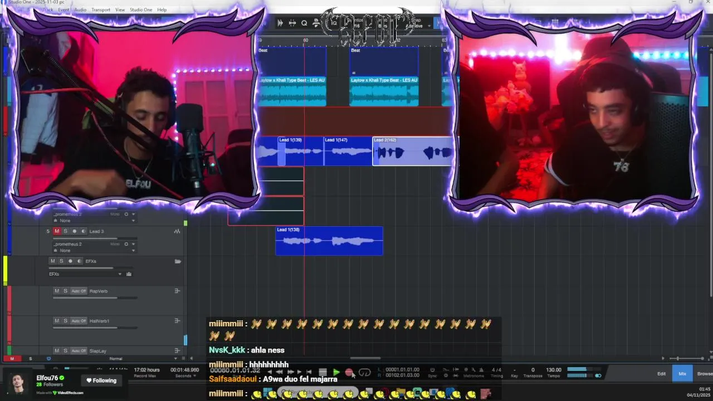
Task: Select the Lead 2(162) audio clip
Action: [x=413, y=151]
